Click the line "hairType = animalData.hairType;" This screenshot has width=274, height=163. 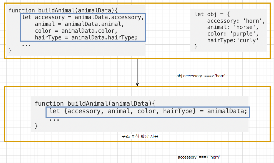coord(86,37)
